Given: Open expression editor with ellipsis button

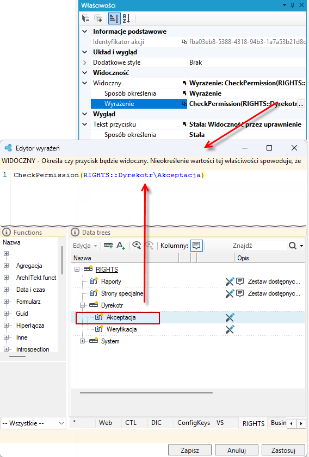Looking at the screenshot, I should (x=301, y=104).
